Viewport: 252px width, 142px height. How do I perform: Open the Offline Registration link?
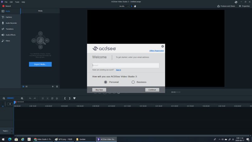tap(157, 51)
